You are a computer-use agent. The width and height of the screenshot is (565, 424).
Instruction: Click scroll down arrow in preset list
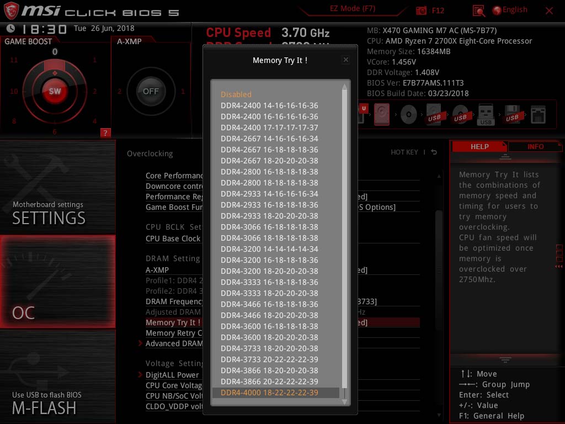(344, 402)
